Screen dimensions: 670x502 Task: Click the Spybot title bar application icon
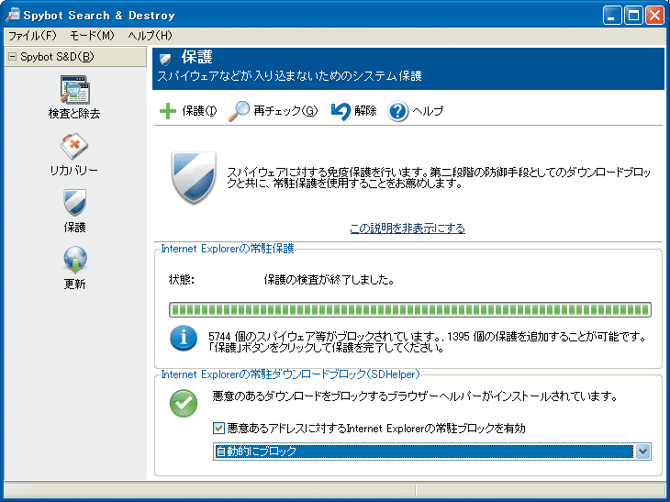(13, 15)
